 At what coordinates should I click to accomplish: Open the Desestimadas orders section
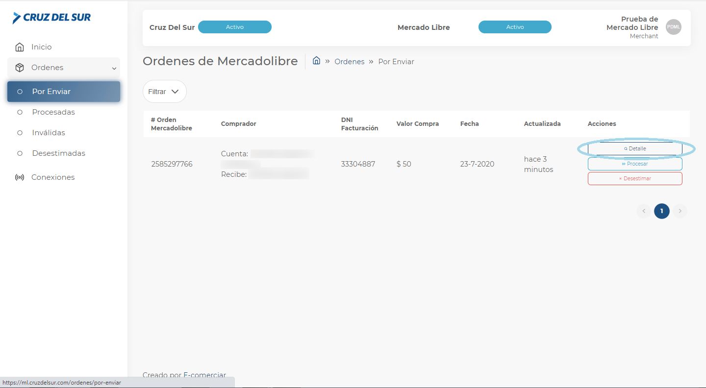tap(58, 153)
